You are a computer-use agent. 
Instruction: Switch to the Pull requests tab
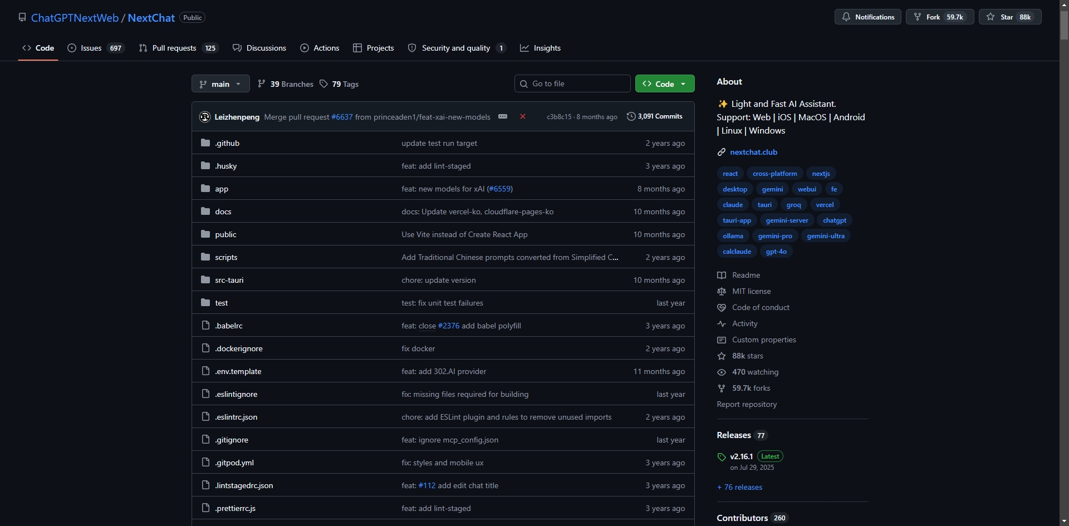tap(178, 48)
